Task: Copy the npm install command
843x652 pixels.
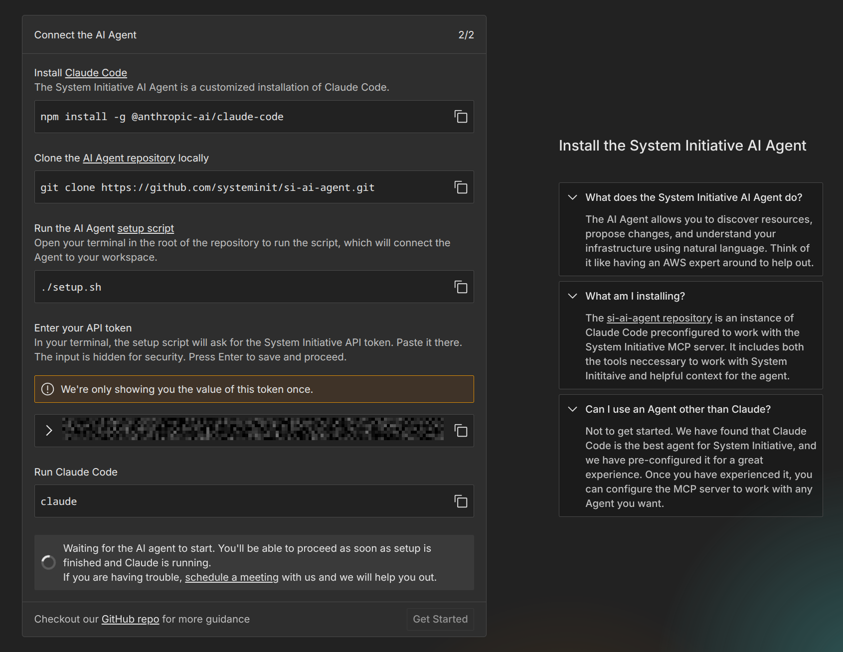Action: tap(461, 117)
